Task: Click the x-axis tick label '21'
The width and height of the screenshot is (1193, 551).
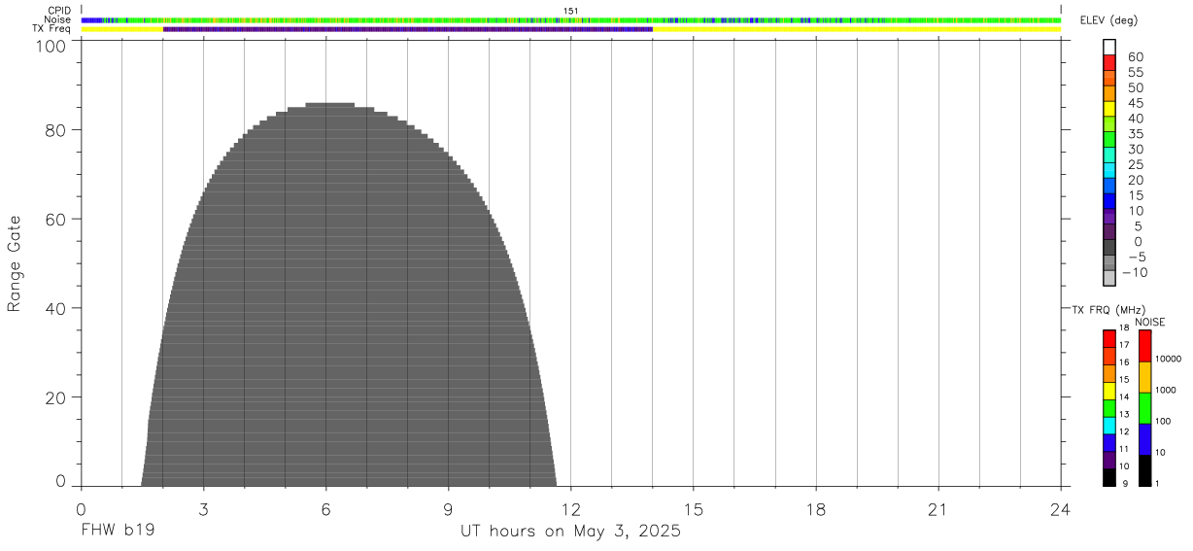Action: point(938,508)
